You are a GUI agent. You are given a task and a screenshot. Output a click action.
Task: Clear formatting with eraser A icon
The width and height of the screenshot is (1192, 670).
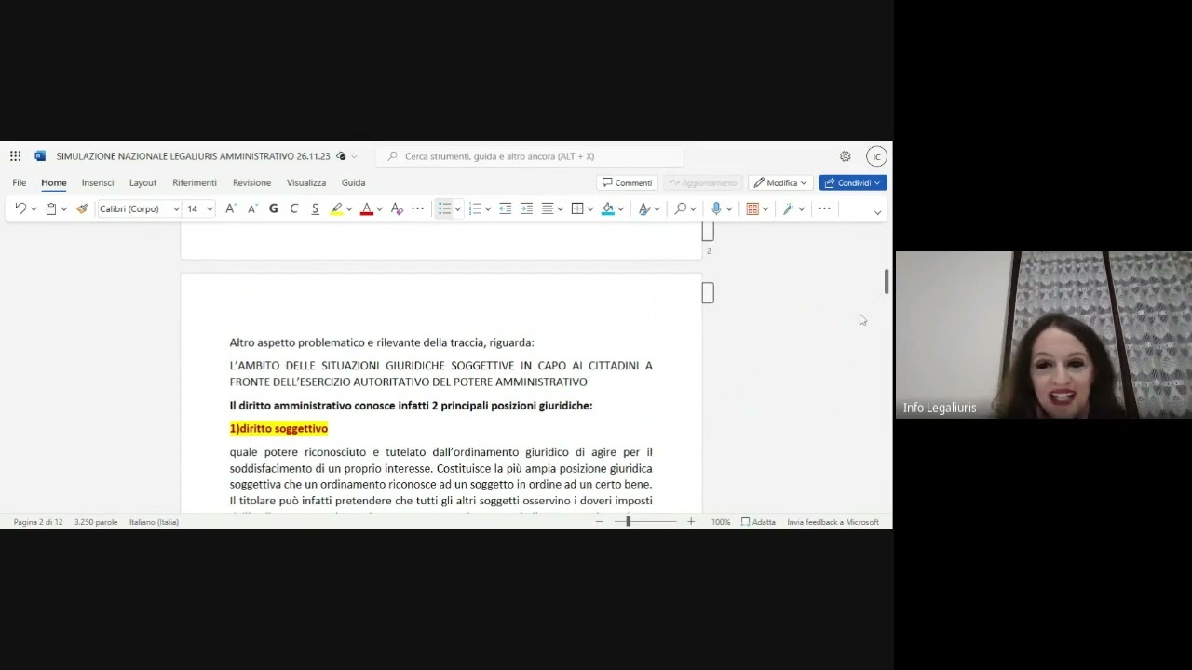397,208
